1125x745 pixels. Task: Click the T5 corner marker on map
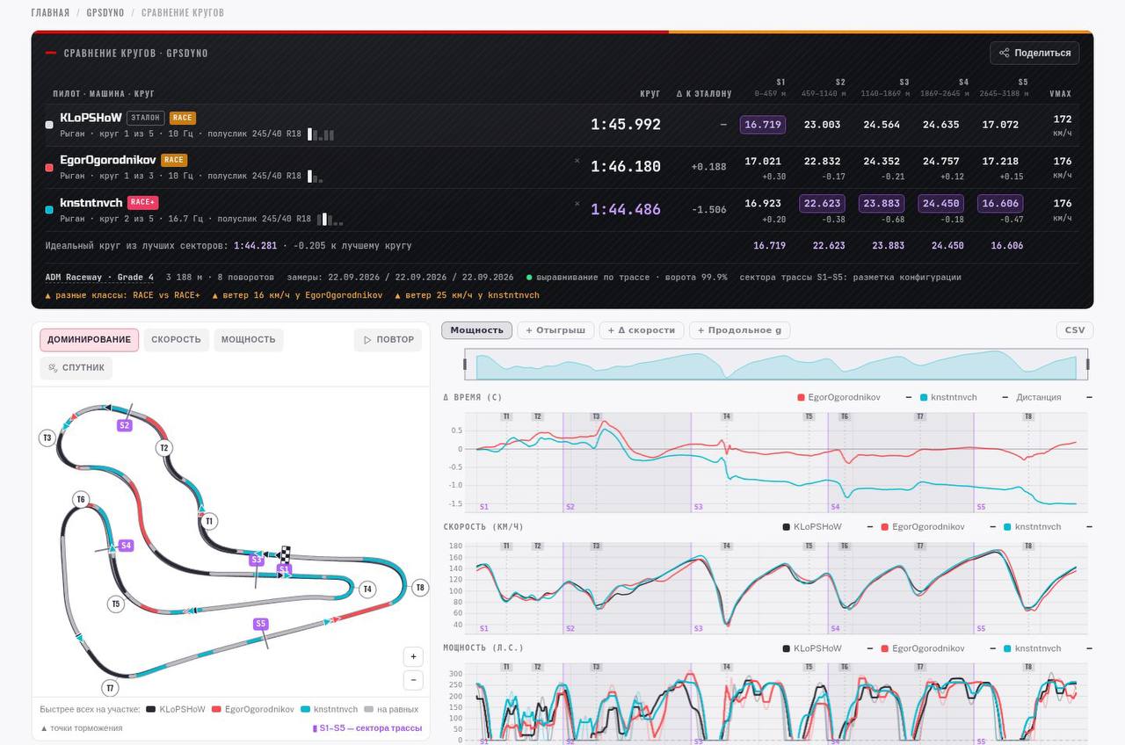tap(116, 604)
